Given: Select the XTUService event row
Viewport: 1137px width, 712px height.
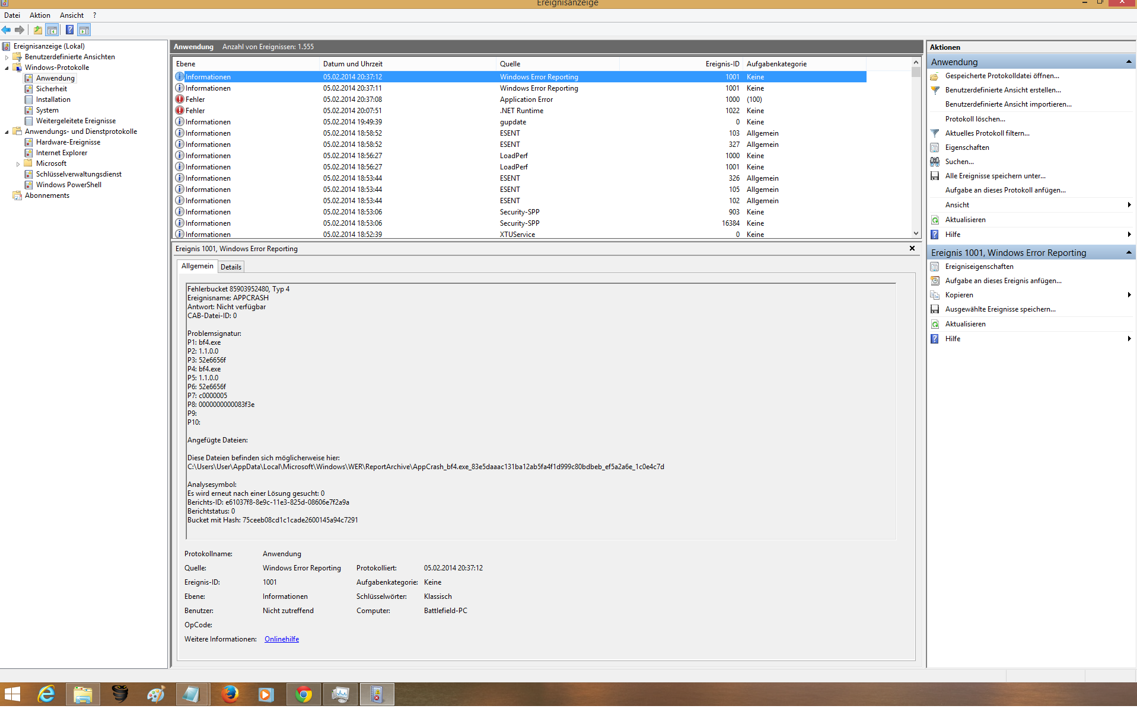Looking at the screenshot, I should coord(520,234).
